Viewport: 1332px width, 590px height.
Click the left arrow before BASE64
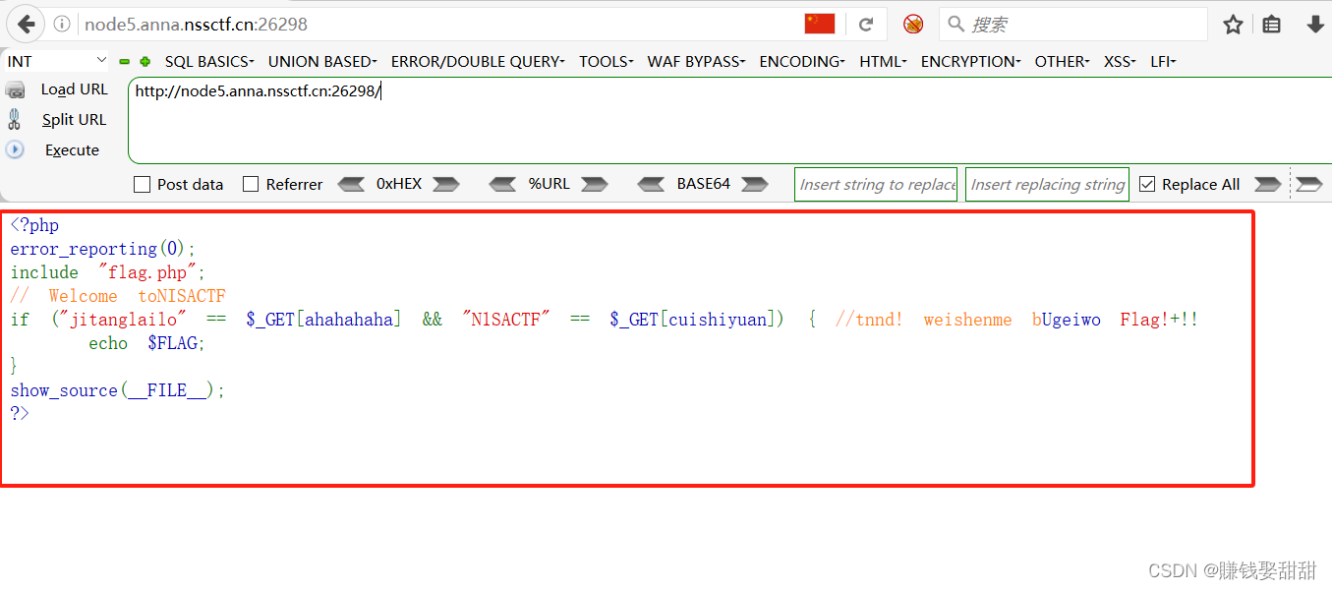(652, 184)
